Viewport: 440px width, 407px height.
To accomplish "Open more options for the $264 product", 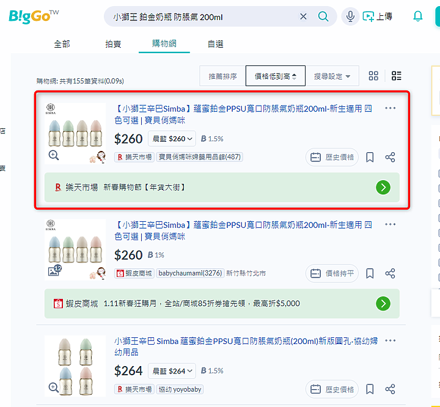I will click(390, 340).
